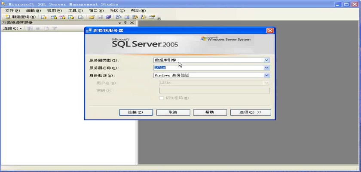This screenshot has height=172, width=361.
Task: Click the Object Explorer Refresh icon
Action: coord(46,28)
